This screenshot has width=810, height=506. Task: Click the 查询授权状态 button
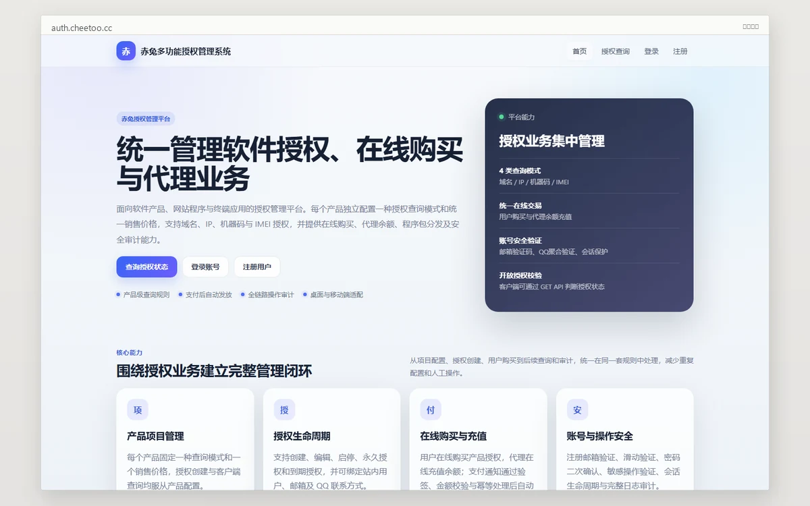[x=146, y=266]
